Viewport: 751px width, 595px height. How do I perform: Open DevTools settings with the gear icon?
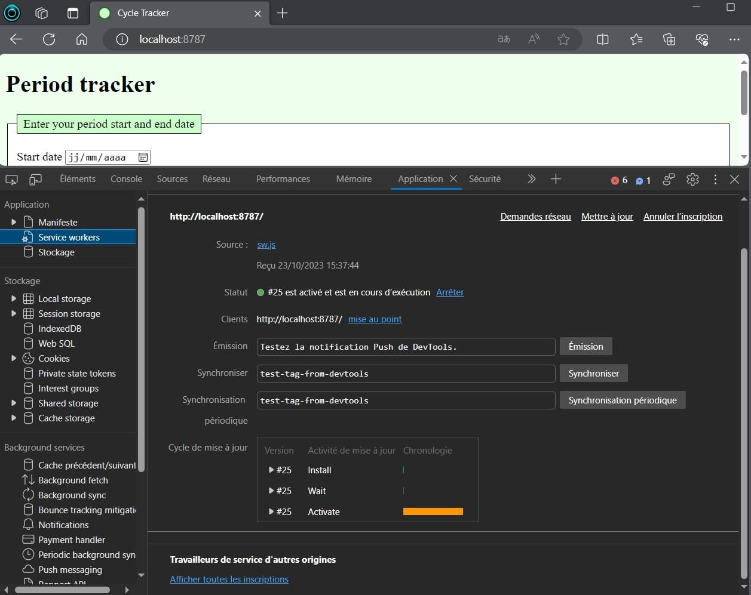pos(692,179)
